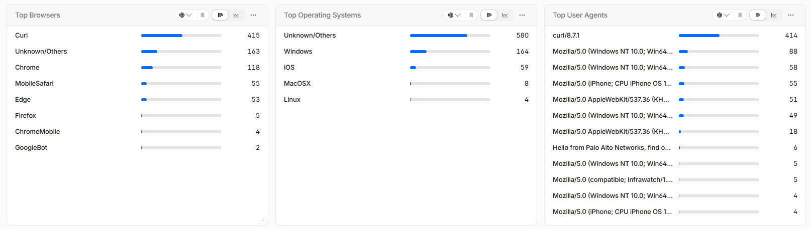Click bookmark icon in Top Operating Systems panel
The width and height of the screenshot is (811, 229).
click(x=471, y=15)
